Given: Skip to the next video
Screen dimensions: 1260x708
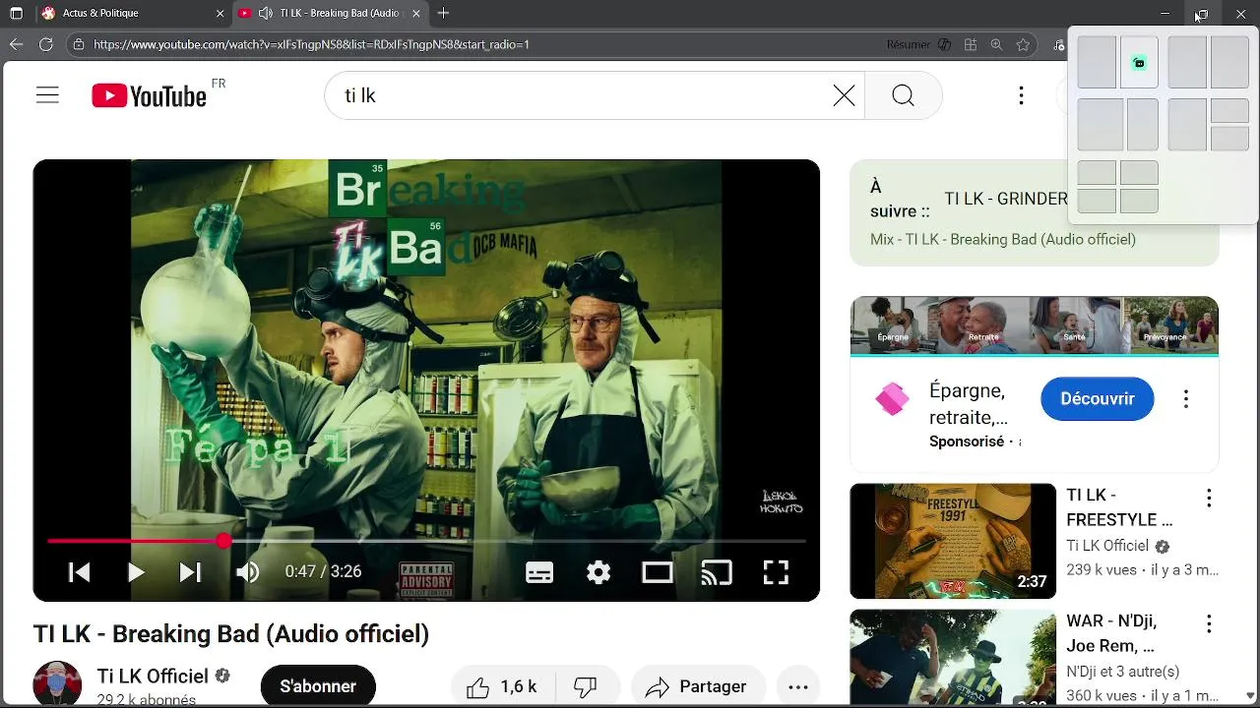Looking at the screenshot, I should 191,571.
